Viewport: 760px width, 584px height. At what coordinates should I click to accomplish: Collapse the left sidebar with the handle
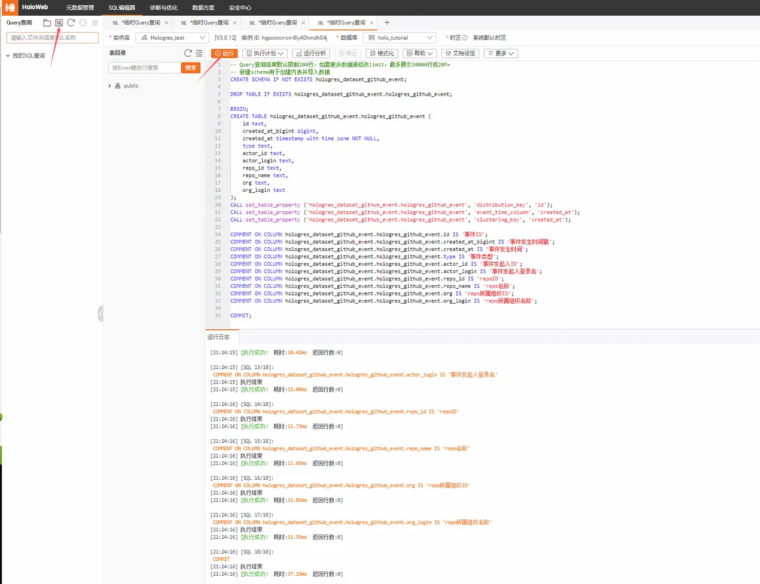pyautogui.click(x=100, y=313)
